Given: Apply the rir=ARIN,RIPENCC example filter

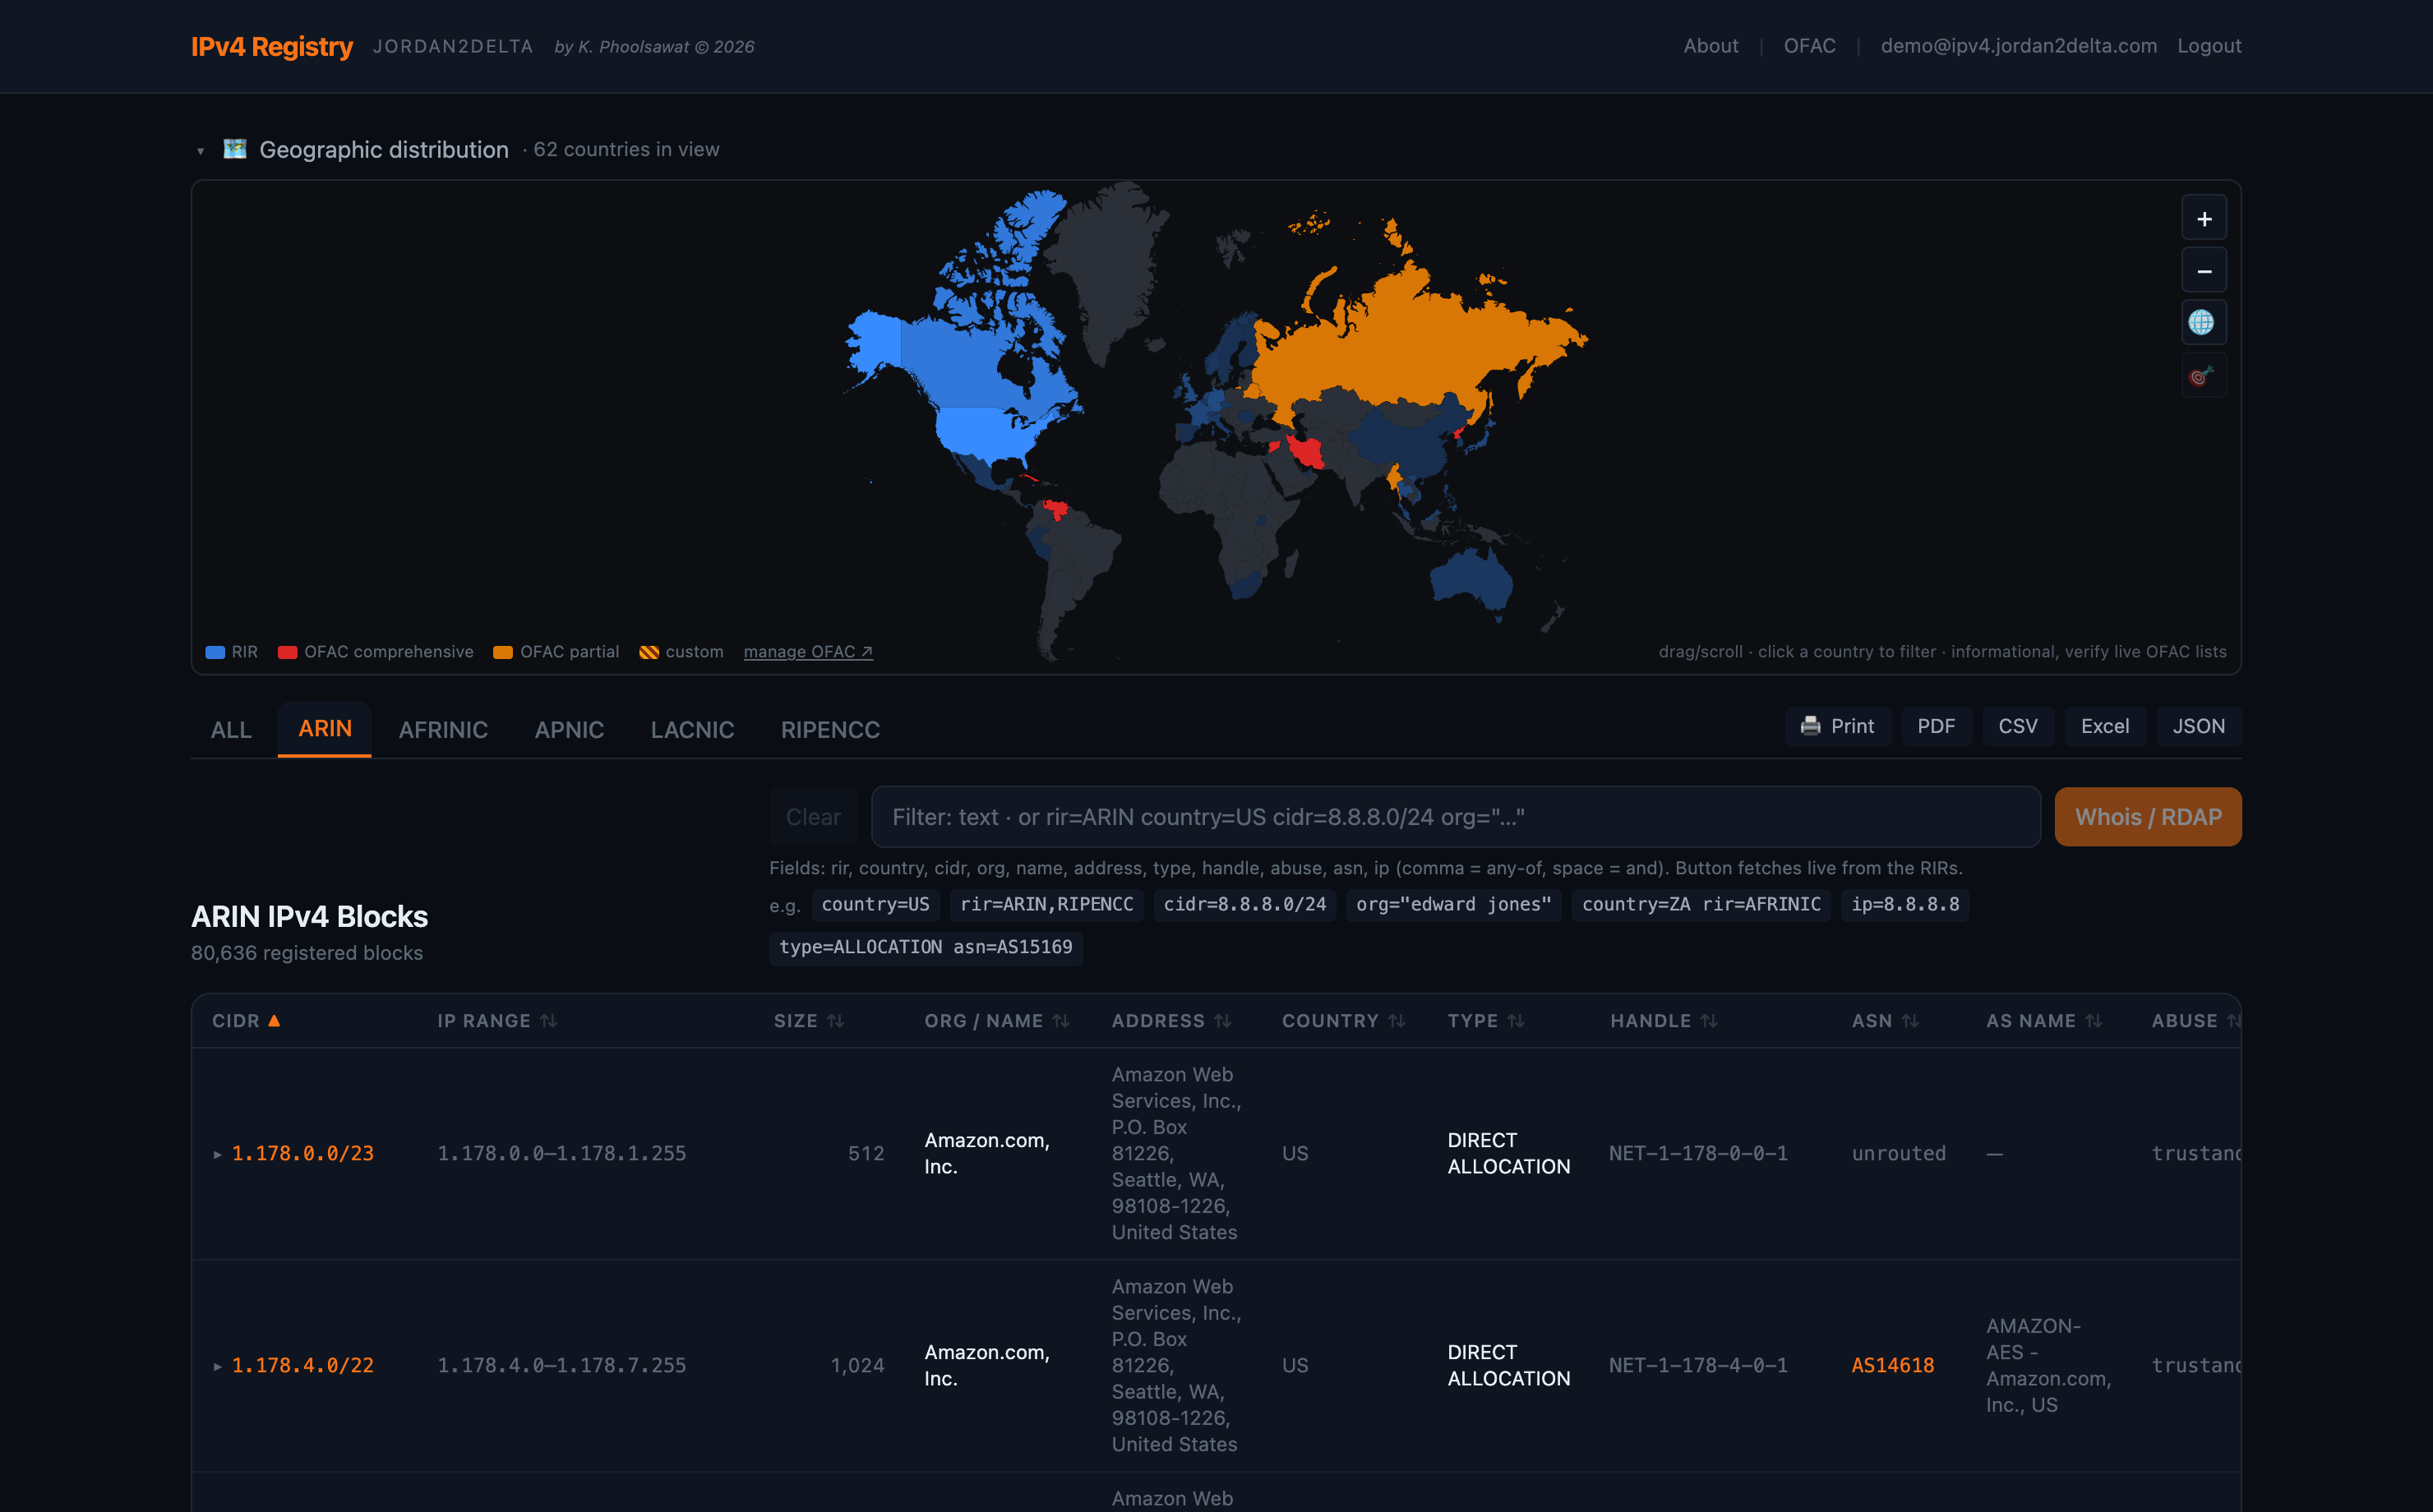Looking at the screenshot, I should [x=1046, y=904].
